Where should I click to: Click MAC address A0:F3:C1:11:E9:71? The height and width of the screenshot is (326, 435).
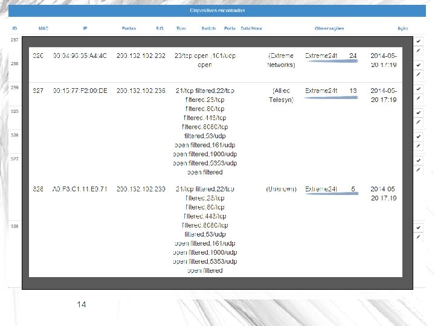click(80, 189)
